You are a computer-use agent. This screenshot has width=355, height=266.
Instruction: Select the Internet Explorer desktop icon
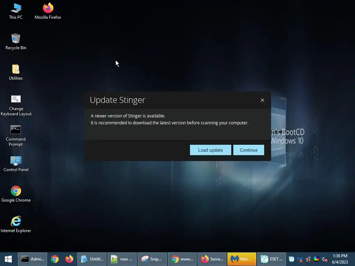click(x=16, y=224)
